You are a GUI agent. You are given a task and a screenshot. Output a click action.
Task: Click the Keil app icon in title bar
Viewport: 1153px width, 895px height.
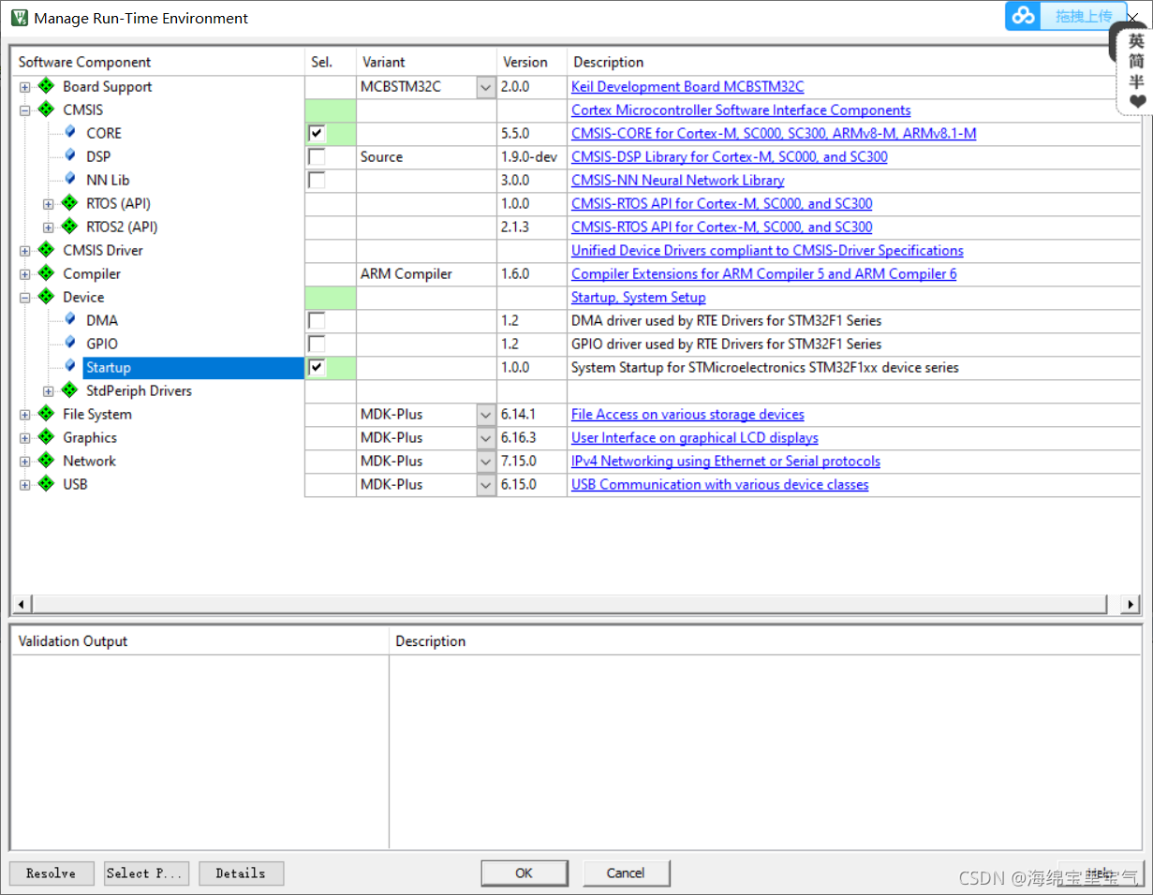[x=19, y=18]
